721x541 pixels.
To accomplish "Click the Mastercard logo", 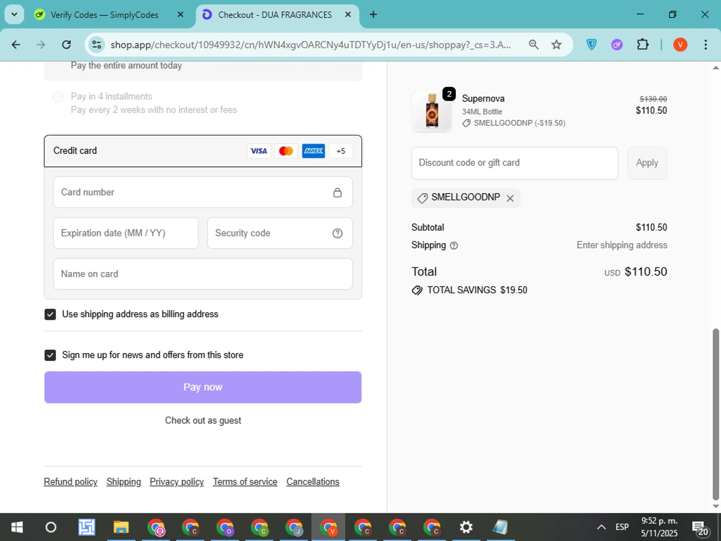I will tap(286, 151).
